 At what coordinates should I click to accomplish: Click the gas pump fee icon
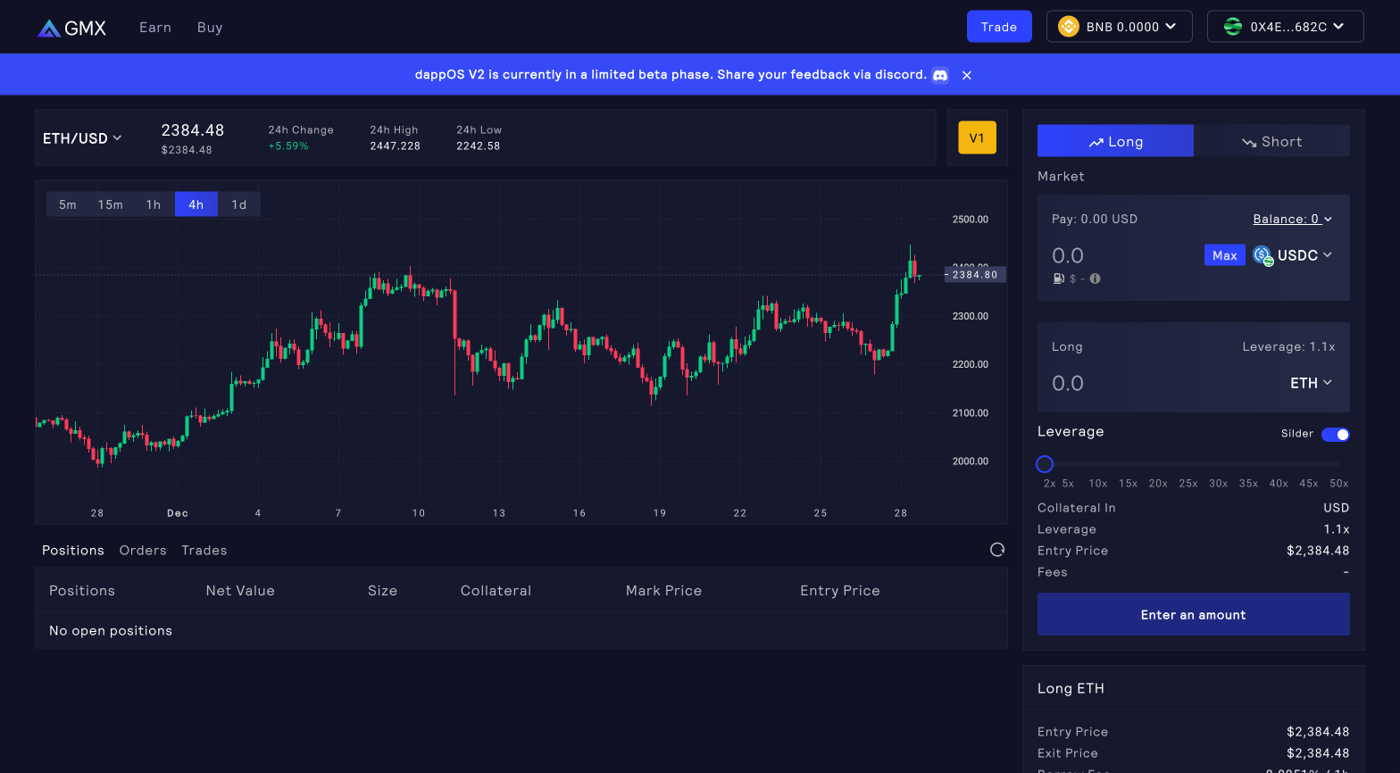click(1058, 278)
